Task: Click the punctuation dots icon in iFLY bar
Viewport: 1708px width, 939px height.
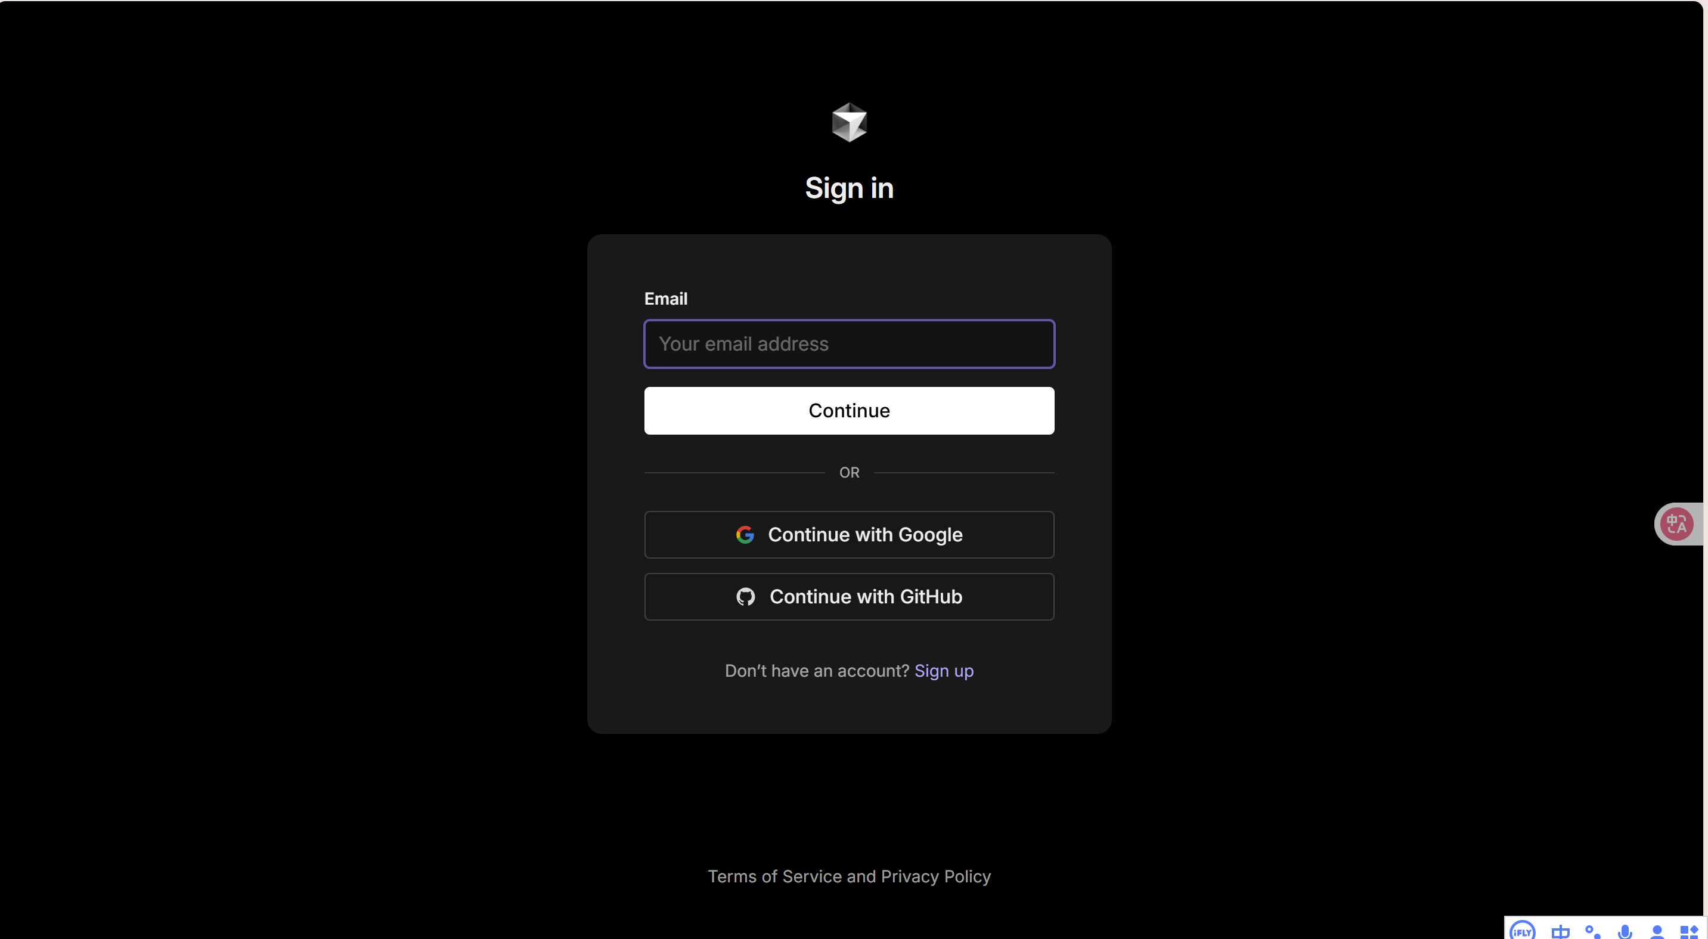Action: tap(1592, 932)
